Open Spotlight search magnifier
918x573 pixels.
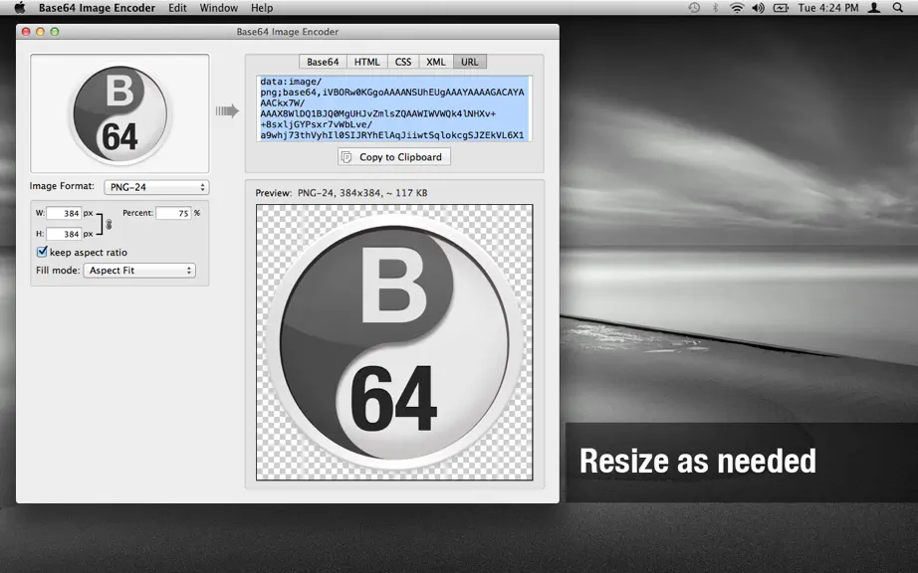click(898, 8)
